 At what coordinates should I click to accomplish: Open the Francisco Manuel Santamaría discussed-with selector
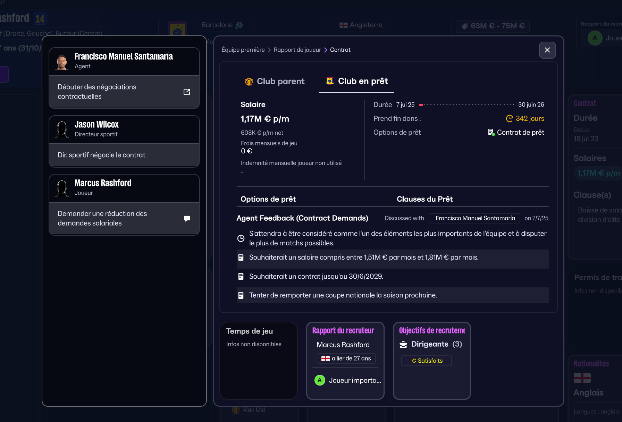[474, 218]
